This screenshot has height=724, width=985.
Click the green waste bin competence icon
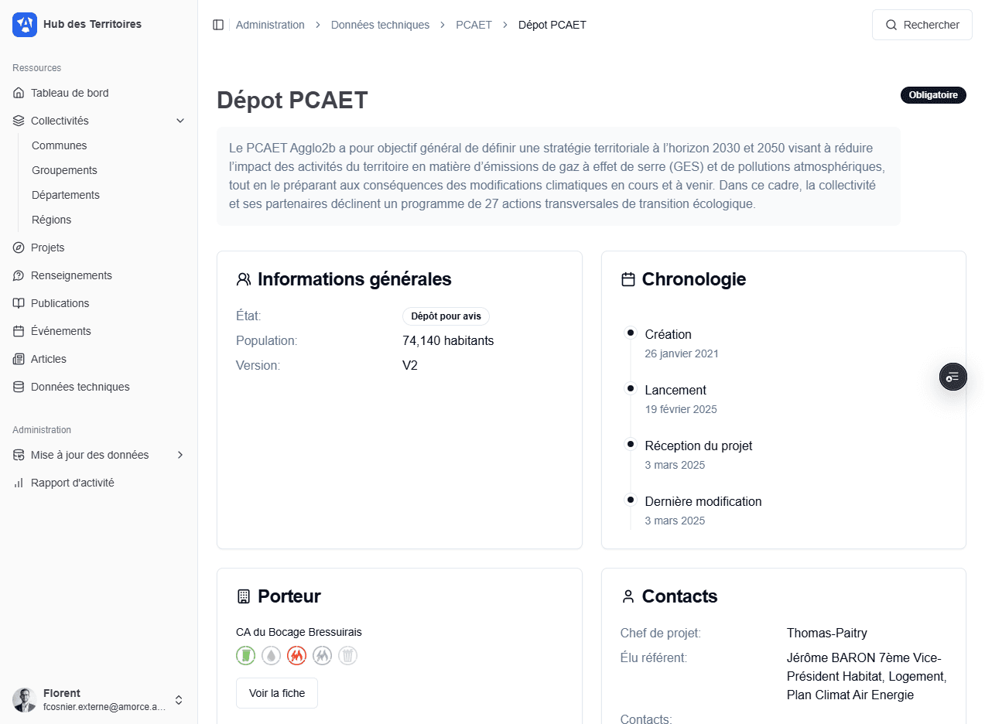point(245,656)
